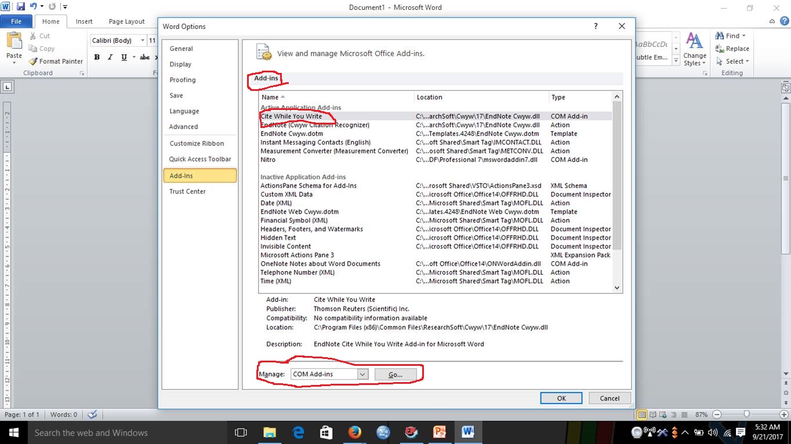The image size is (791, 444).
Task: Toggle strikethrough formatting
Action: [x=145, y=57]
